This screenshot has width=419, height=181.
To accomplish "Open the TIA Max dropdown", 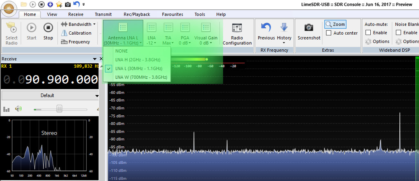I will 168,33.
